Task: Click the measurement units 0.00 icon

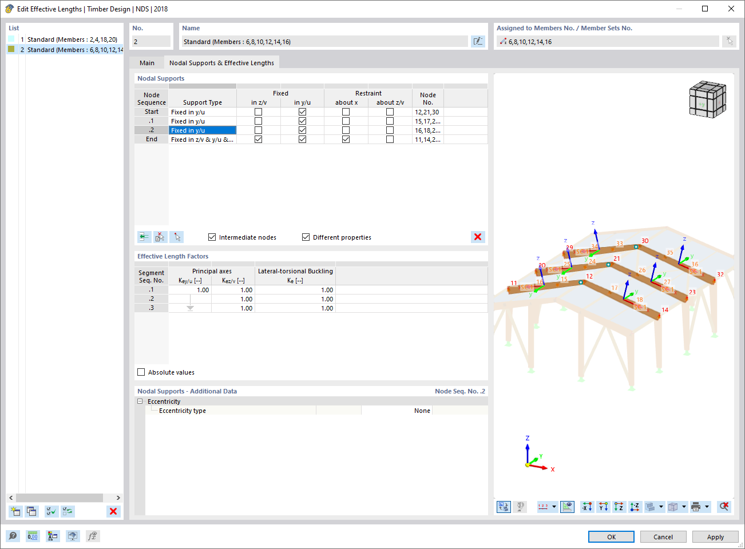Action: tap(33, 536)
